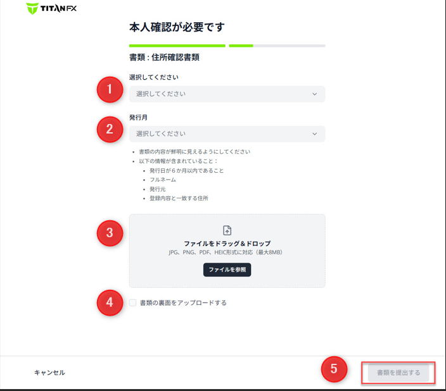This screenshot has width=446, height=391.
Task: Click the red number 5 badge
Action: (334, 370)
